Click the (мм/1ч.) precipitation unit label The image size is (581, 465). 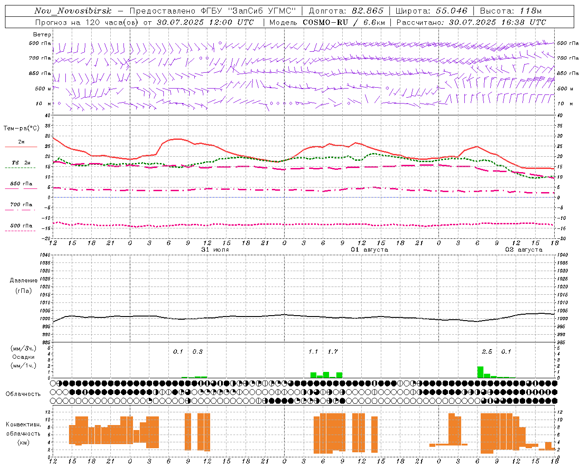pos(24,366)
